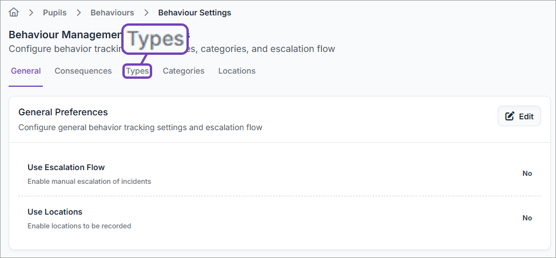Click the Use Escalation Flow 'No' value

527,174
